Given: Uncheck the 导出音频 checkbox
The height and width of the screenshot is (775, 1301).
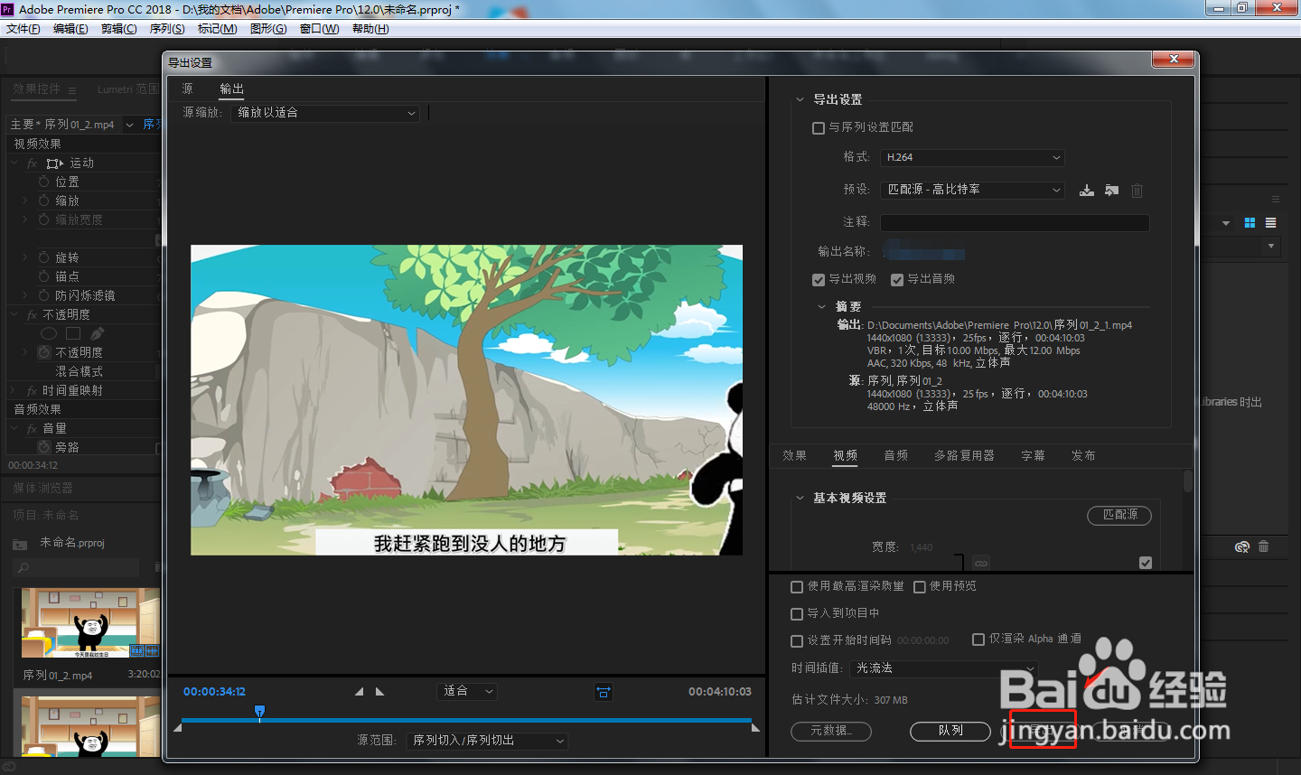Looking at the screenshot, I should coord(897,280).
